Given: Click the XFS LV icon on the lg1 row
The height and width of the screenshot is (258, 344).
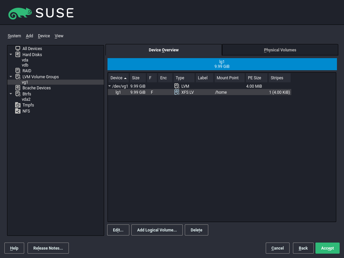Looking at the screenshot, I should pos(177,92).
